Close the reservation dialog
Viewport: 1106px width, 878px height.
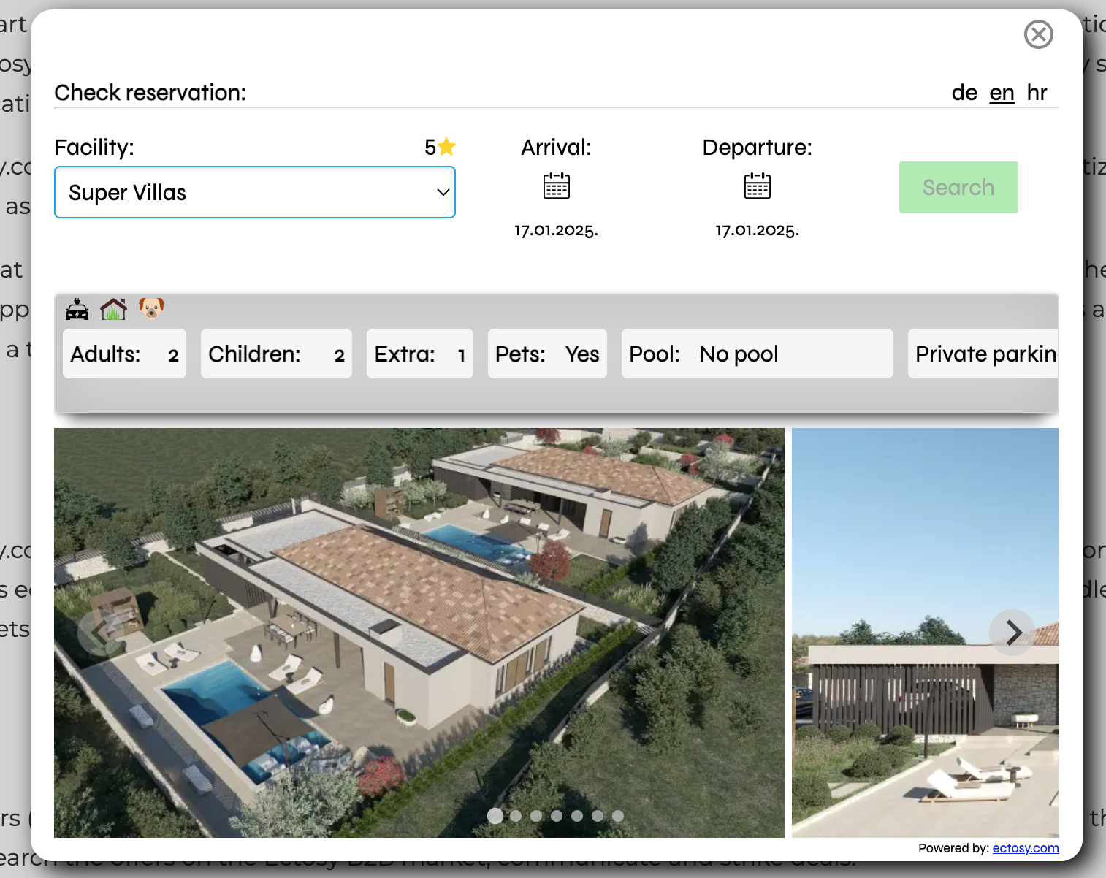(x=1038, y=34)
